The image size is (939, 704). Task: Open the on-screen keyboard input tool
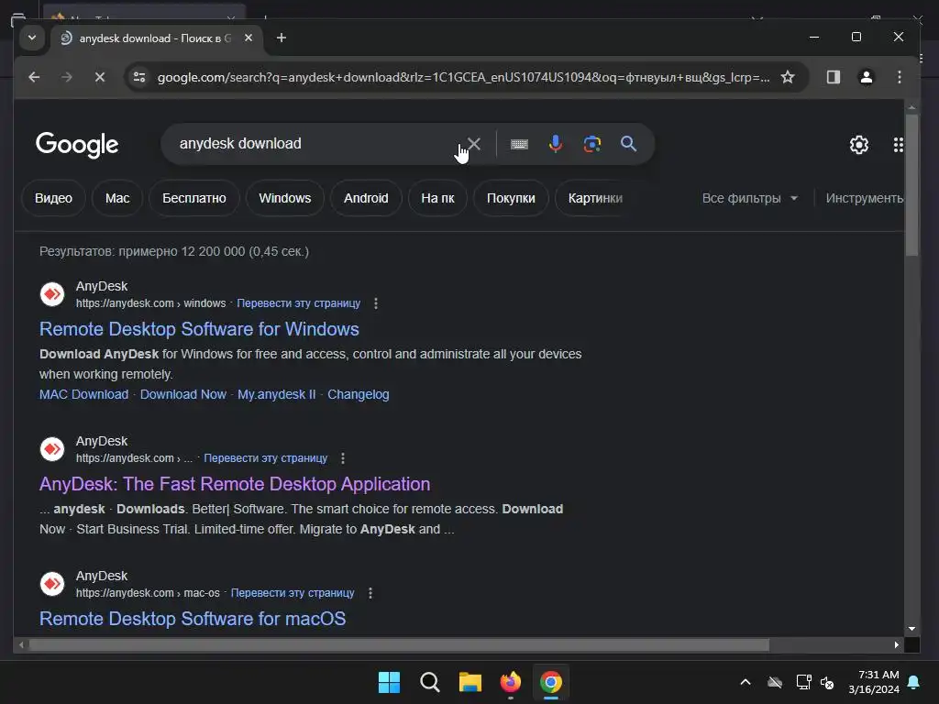tap(519, 144)
